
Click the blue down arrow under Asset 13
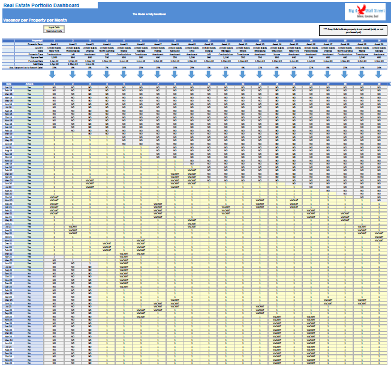tap(259, 74)
